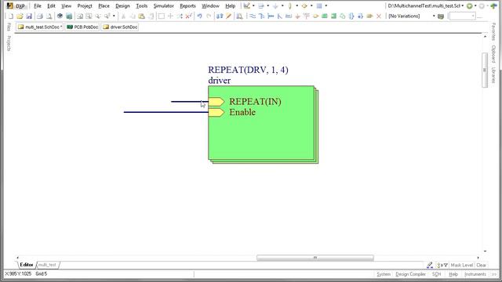Open the Tools menu
The height and width of the screenshot is (282, 502).
(x=141, y=5)
